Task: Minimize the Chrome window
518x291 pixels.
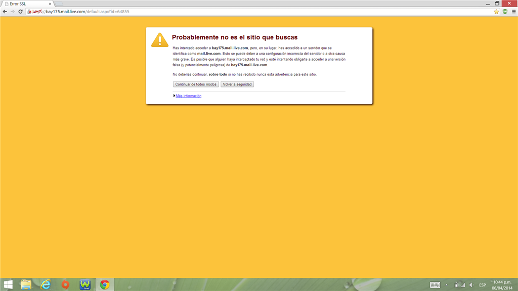Action: [488, 4]
